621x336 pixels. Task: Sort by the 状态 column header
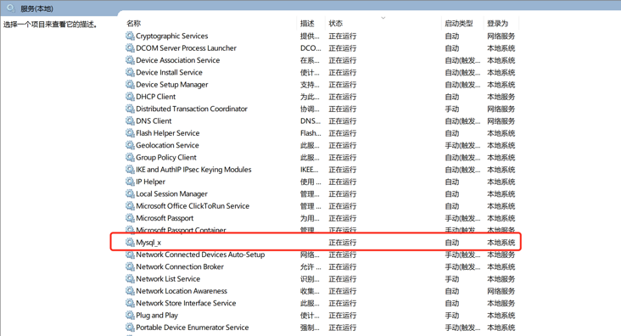[336, 24]
